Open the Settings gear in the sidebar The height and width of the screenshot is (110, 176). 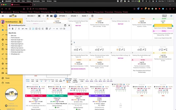pyautogui.click(x=3, y=64)
